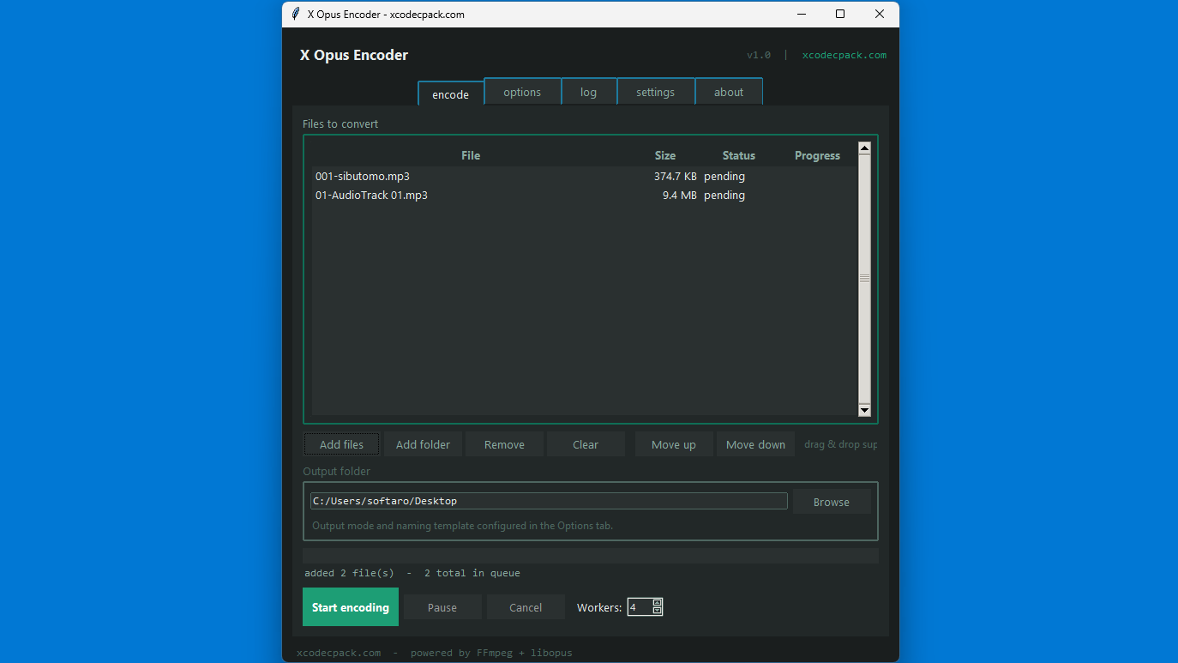
Task: Click Add folder button
Action: [423, 443]
